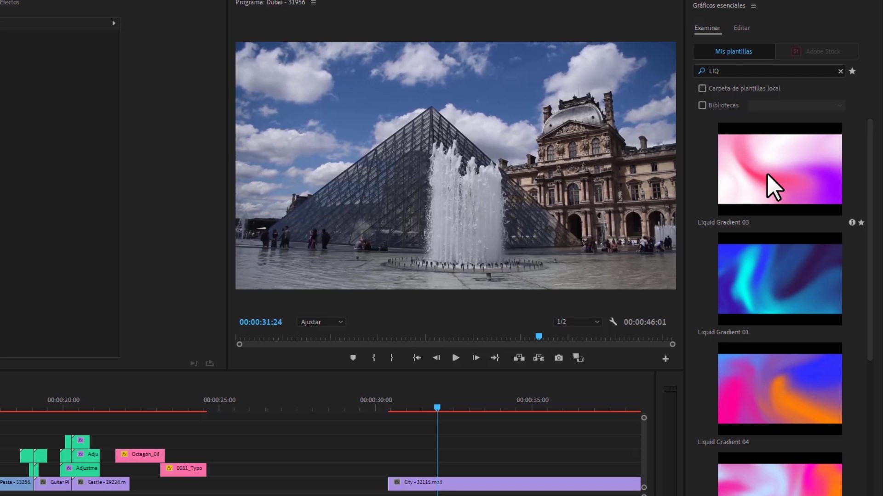The image size is (883, 496).
Task: Click the Go to In point icon
Action: (417, 358)
